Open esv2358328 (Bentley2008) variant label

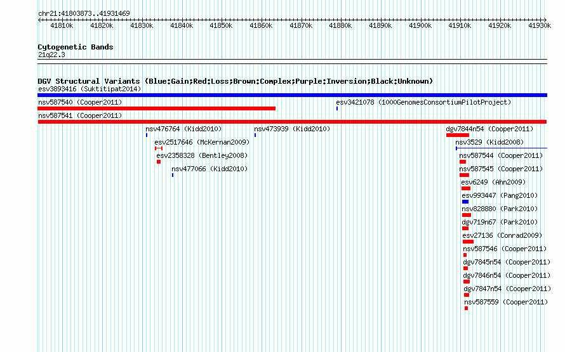pyautogui.click(x=202, y=155)
